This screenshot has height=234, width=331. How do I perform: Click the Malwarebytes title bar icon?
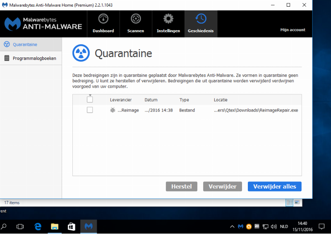pyautogui.click(x=5, y=5)
